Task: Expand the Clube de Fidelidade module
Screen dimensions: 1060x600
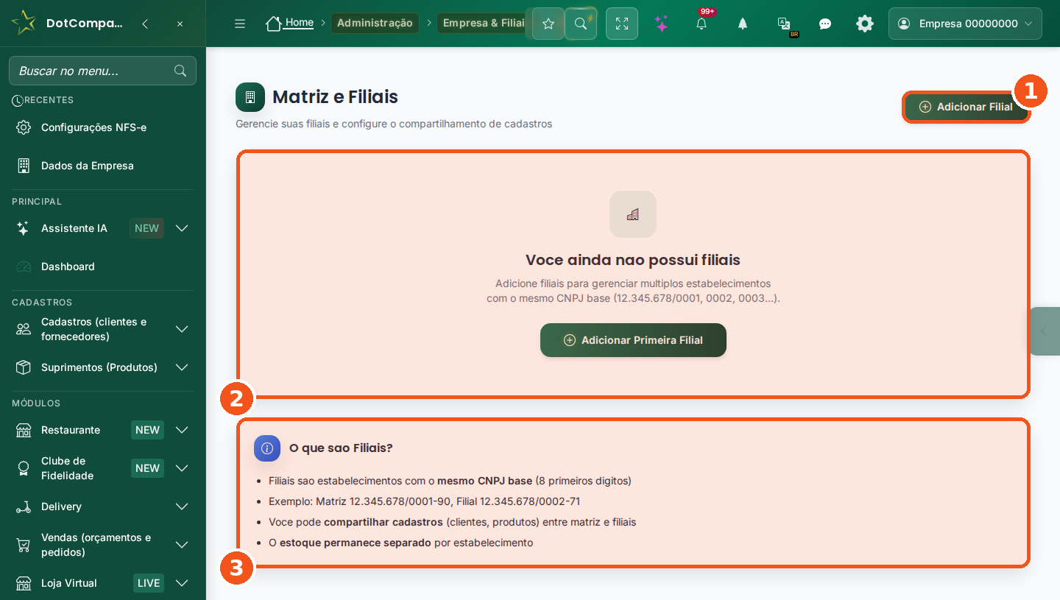Action: point(182,468)
